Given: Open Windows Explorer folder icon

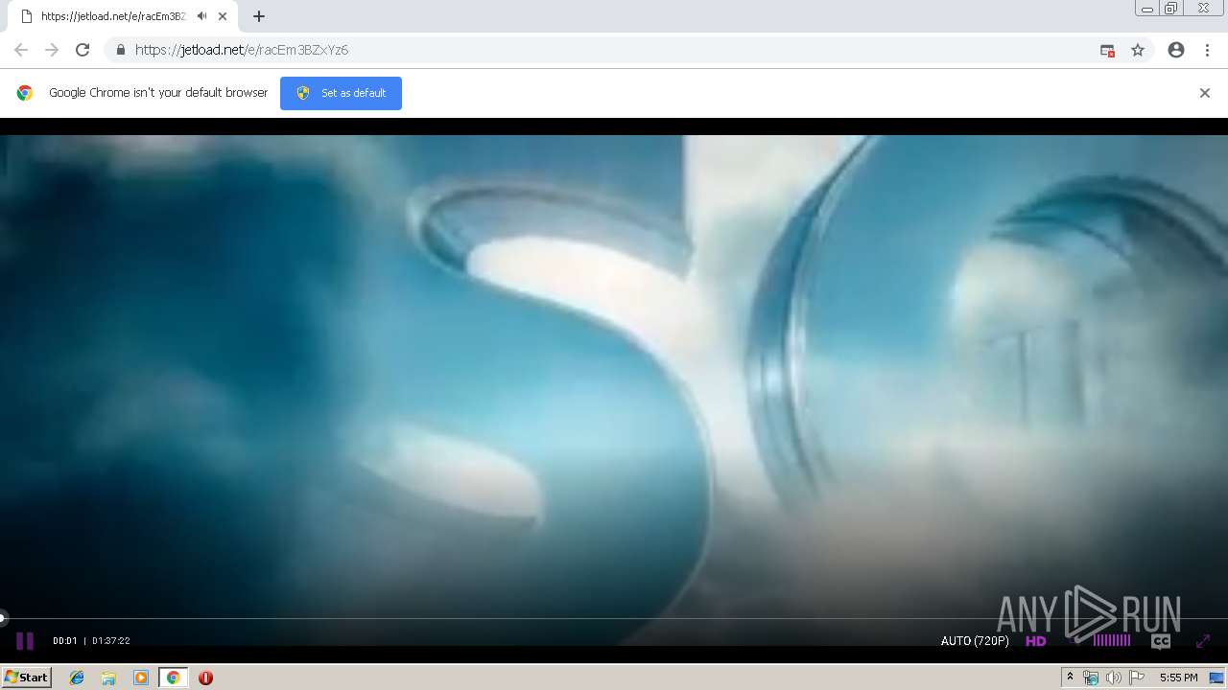Looking at the screenshot, I should pyautogui.click(x=108, y=678).
